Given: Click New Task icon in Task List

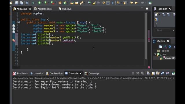Looking at the screenshot, I should coord(156,14).
